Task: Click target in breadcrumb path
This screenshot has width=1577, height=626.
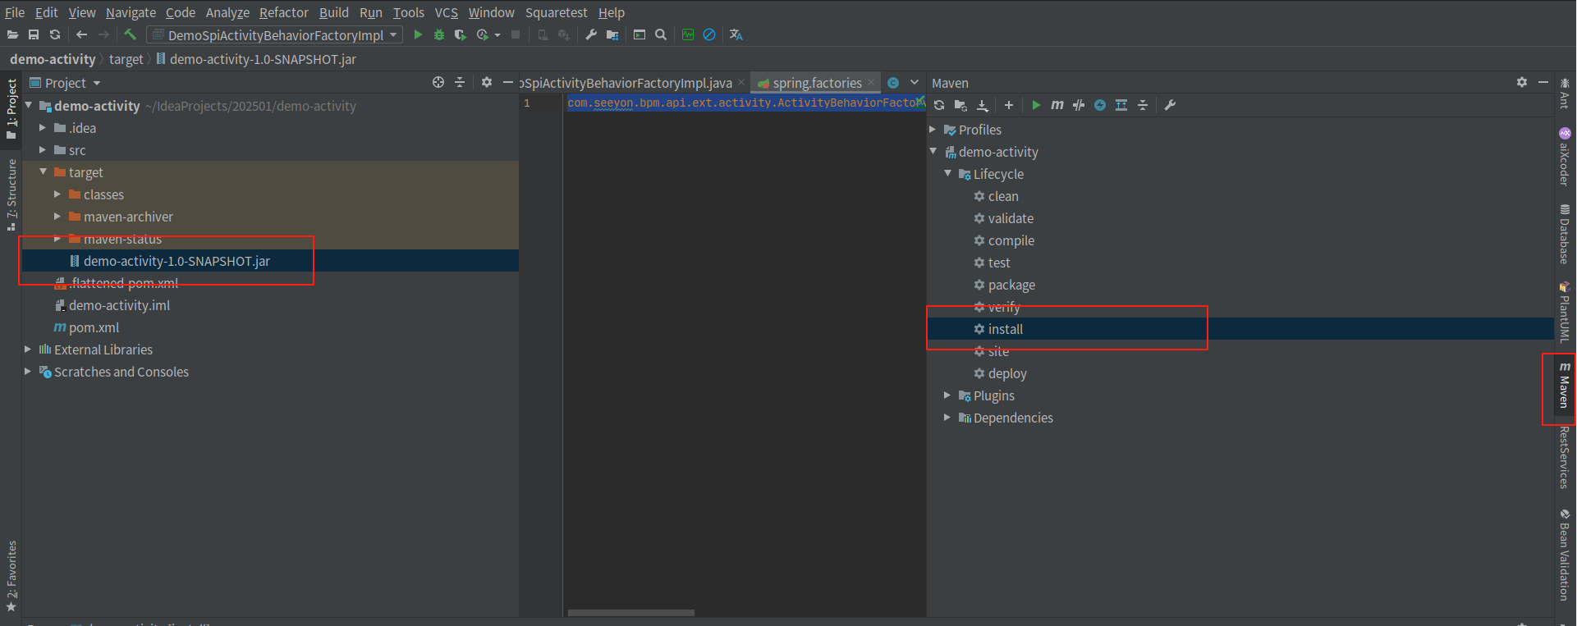Action: click(126, 59)
